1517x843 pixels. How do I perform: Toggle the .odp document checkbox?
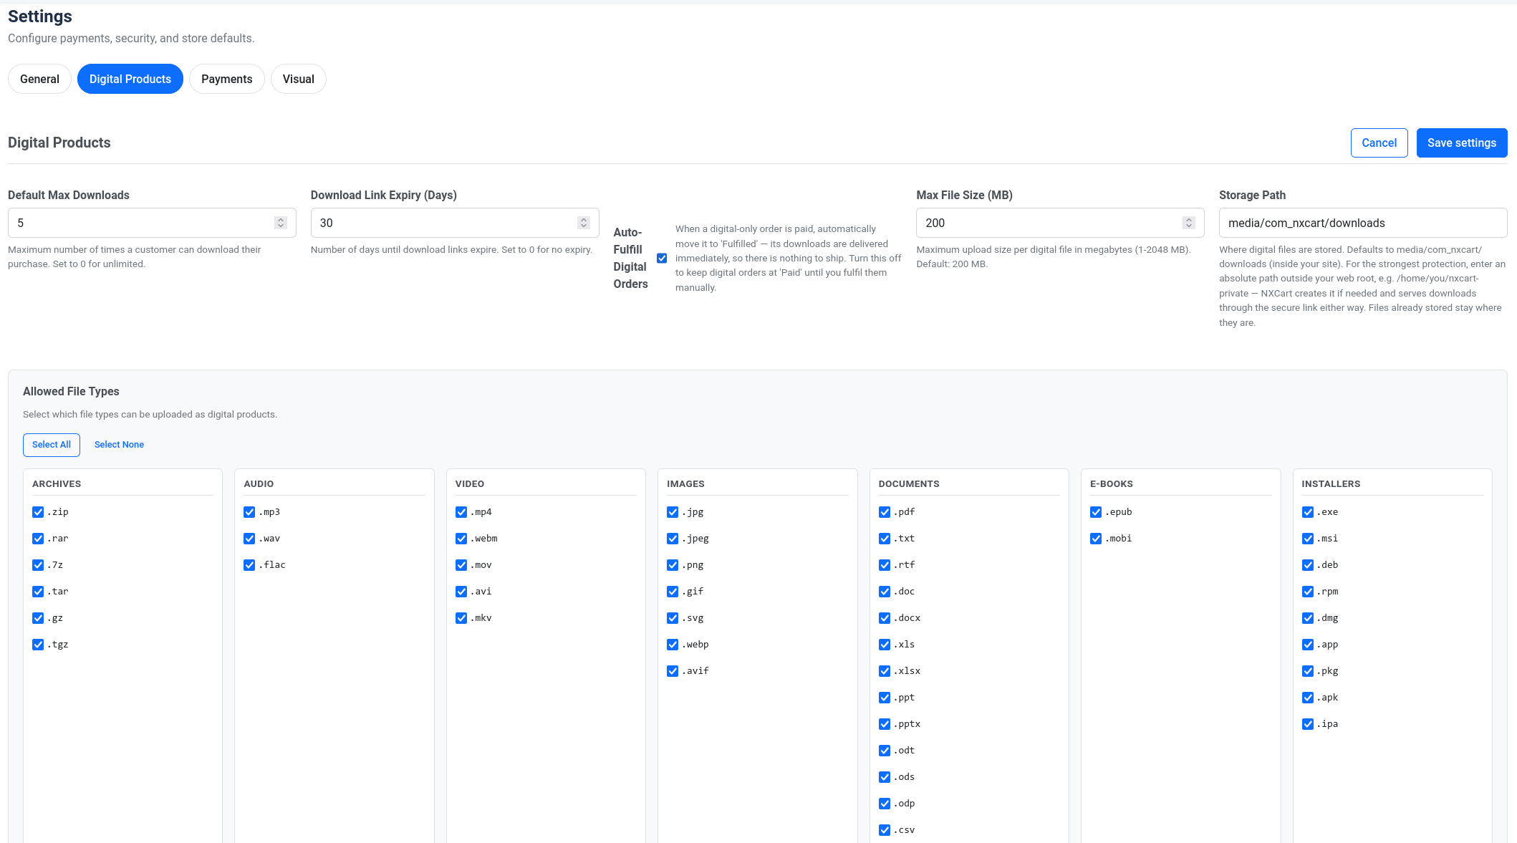pyautogui.click(x=885, y=804)
